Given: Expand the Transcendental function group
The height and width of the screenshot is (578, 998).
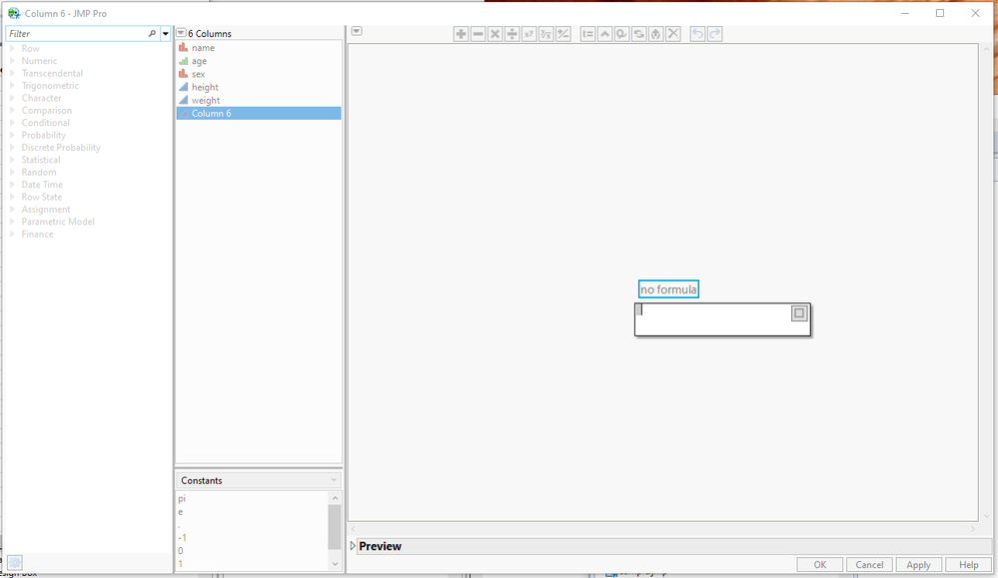Looking at the screenshot, I should (12, 73).
